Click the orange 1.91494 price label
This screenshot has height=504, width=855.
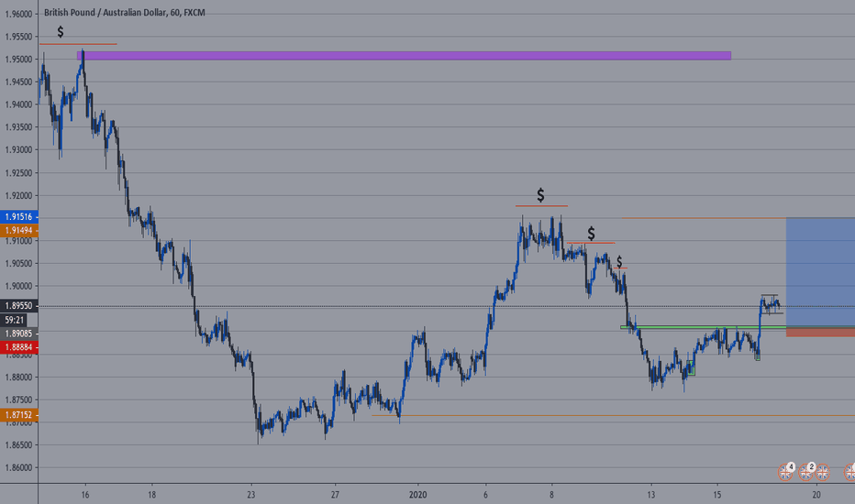pyautogui.click(x=18, y=230)
